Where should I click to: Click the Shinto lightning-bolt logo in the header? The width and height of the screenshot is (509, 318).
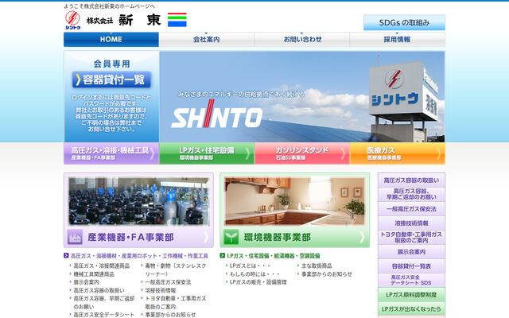point(72,20)
